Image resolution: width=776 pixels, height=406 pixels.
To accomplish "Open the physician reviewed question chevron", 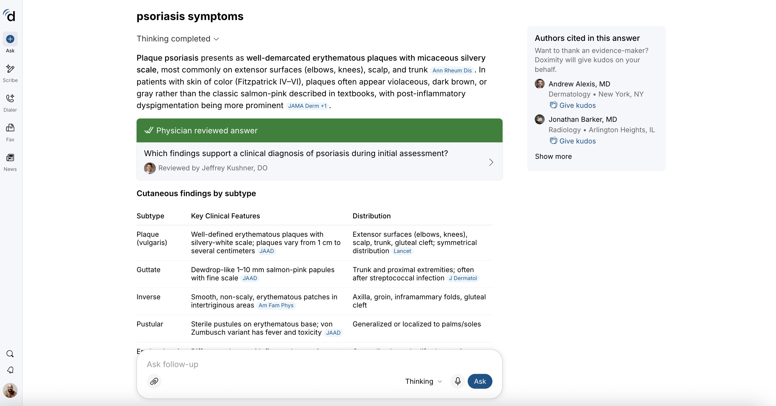I will 491,162.
